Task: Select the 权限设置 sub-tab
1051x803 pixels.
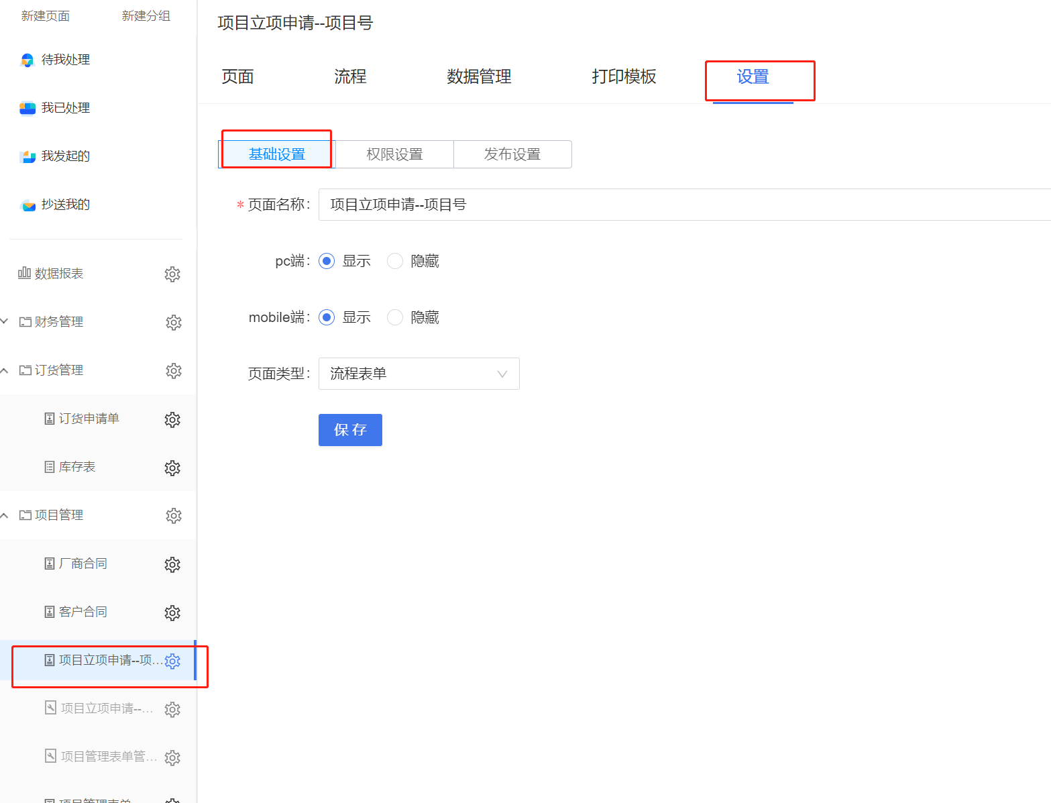Action: click(x=394, y=154)
